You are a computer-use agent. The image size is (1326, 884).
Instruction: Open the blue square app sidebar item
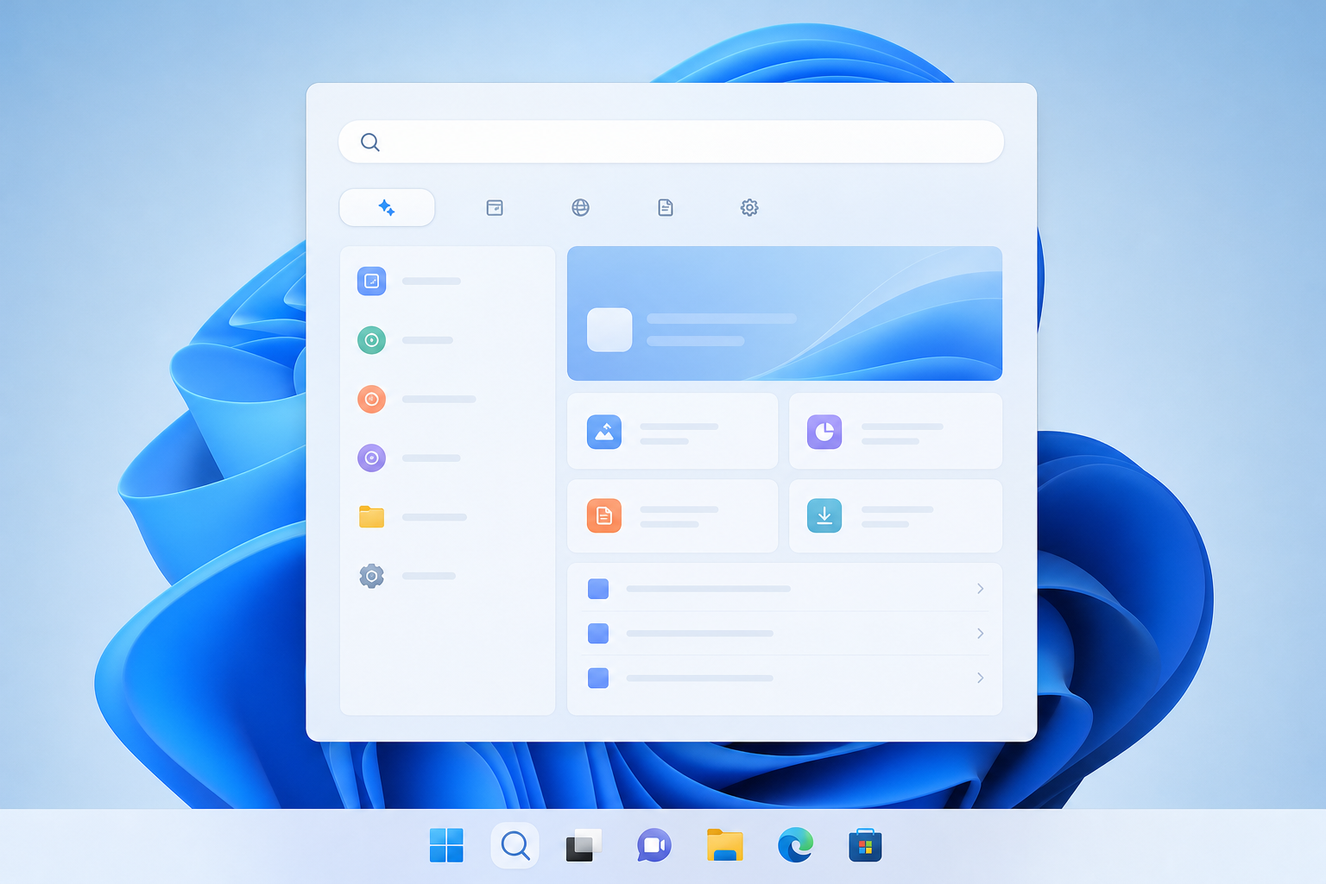371,281
